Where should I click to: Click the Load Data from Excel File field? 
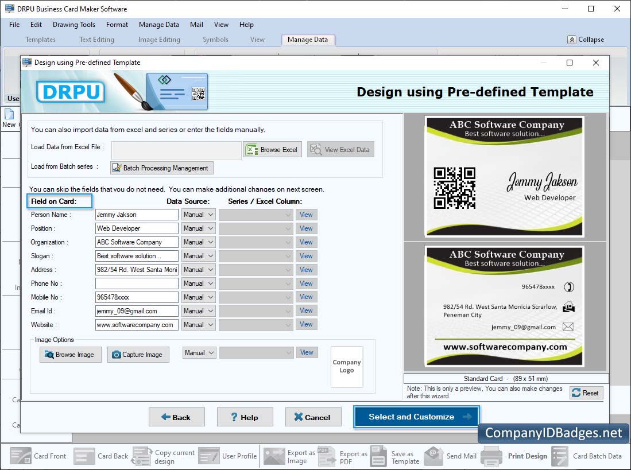[x=176, y=150]
